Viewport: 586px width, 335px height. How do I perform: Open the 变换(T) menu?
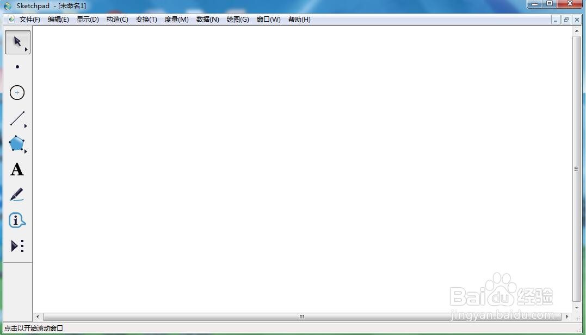pos(146,20)
